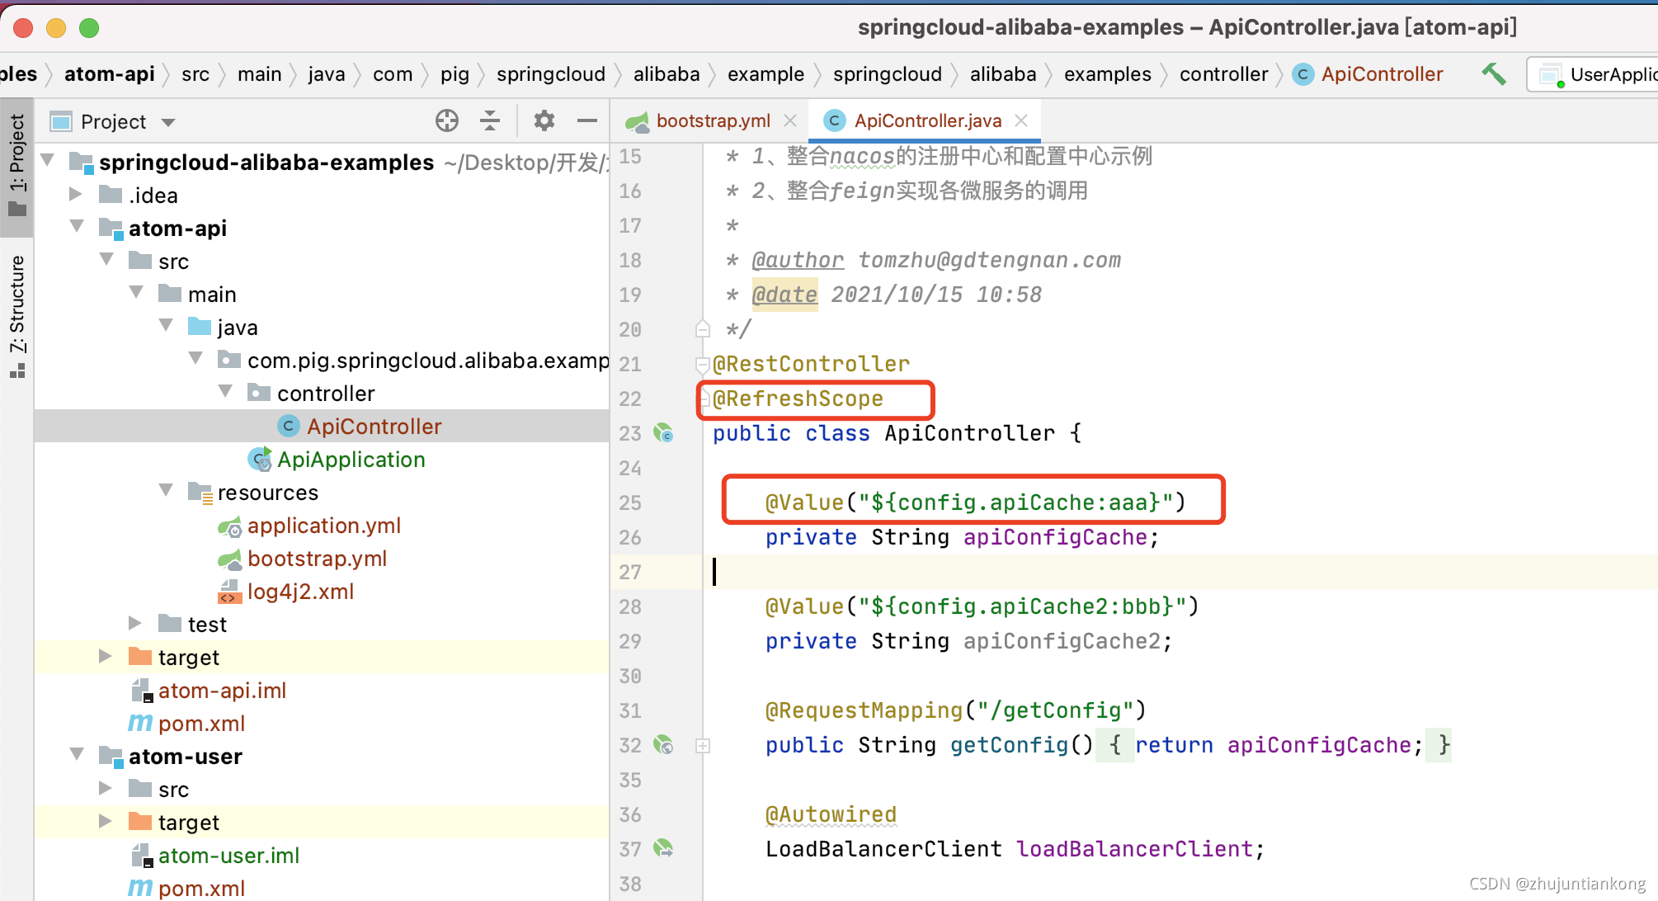Collapse the atom-user module
Viewport: 1658px width, 901px height.
coord(77,755)
